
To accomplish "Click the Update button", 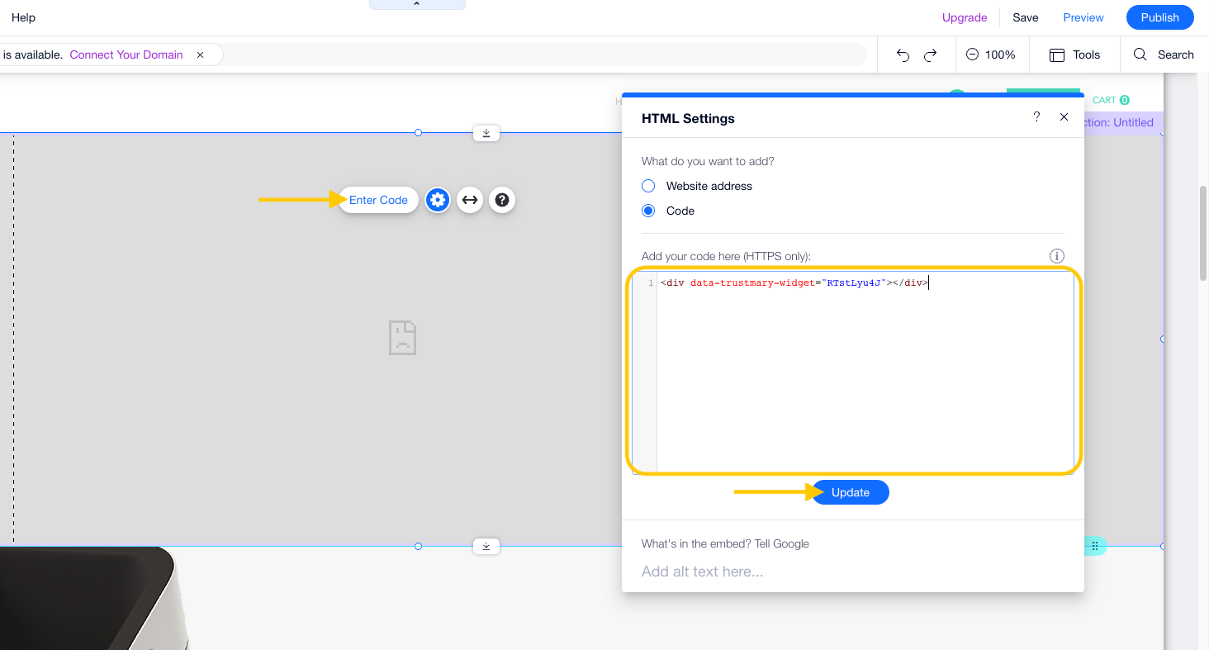I will click(x=851, y=492).
